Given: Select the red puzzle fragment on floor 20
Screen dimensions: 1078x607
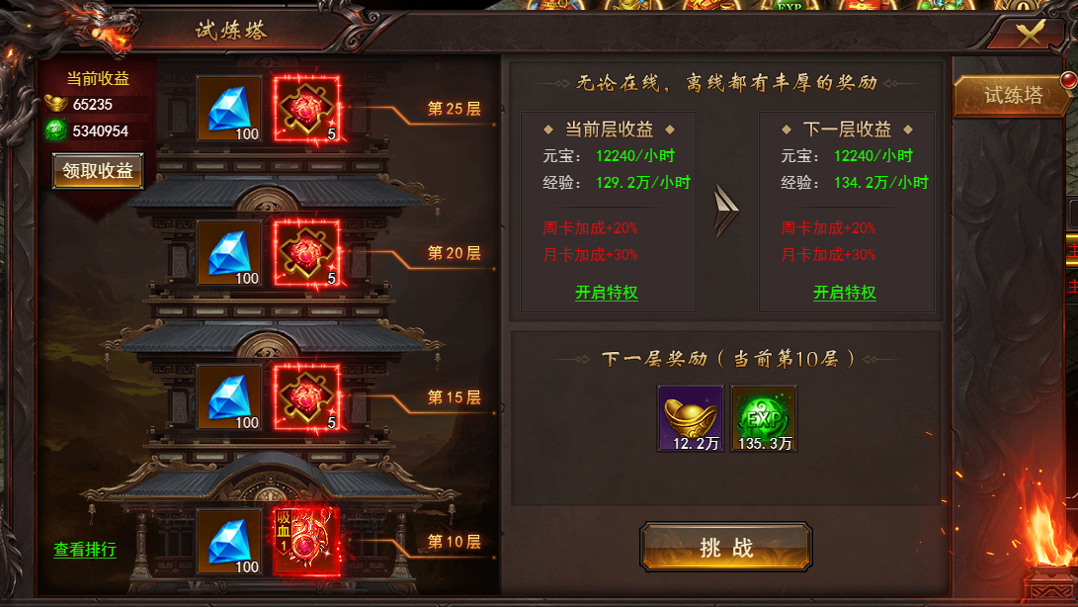Looking at the screenshot, I should (306, 253).
